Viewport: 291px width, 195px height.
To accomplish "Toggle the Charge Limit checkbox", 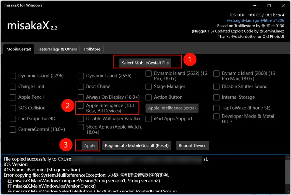I will [x=13, y=87].
